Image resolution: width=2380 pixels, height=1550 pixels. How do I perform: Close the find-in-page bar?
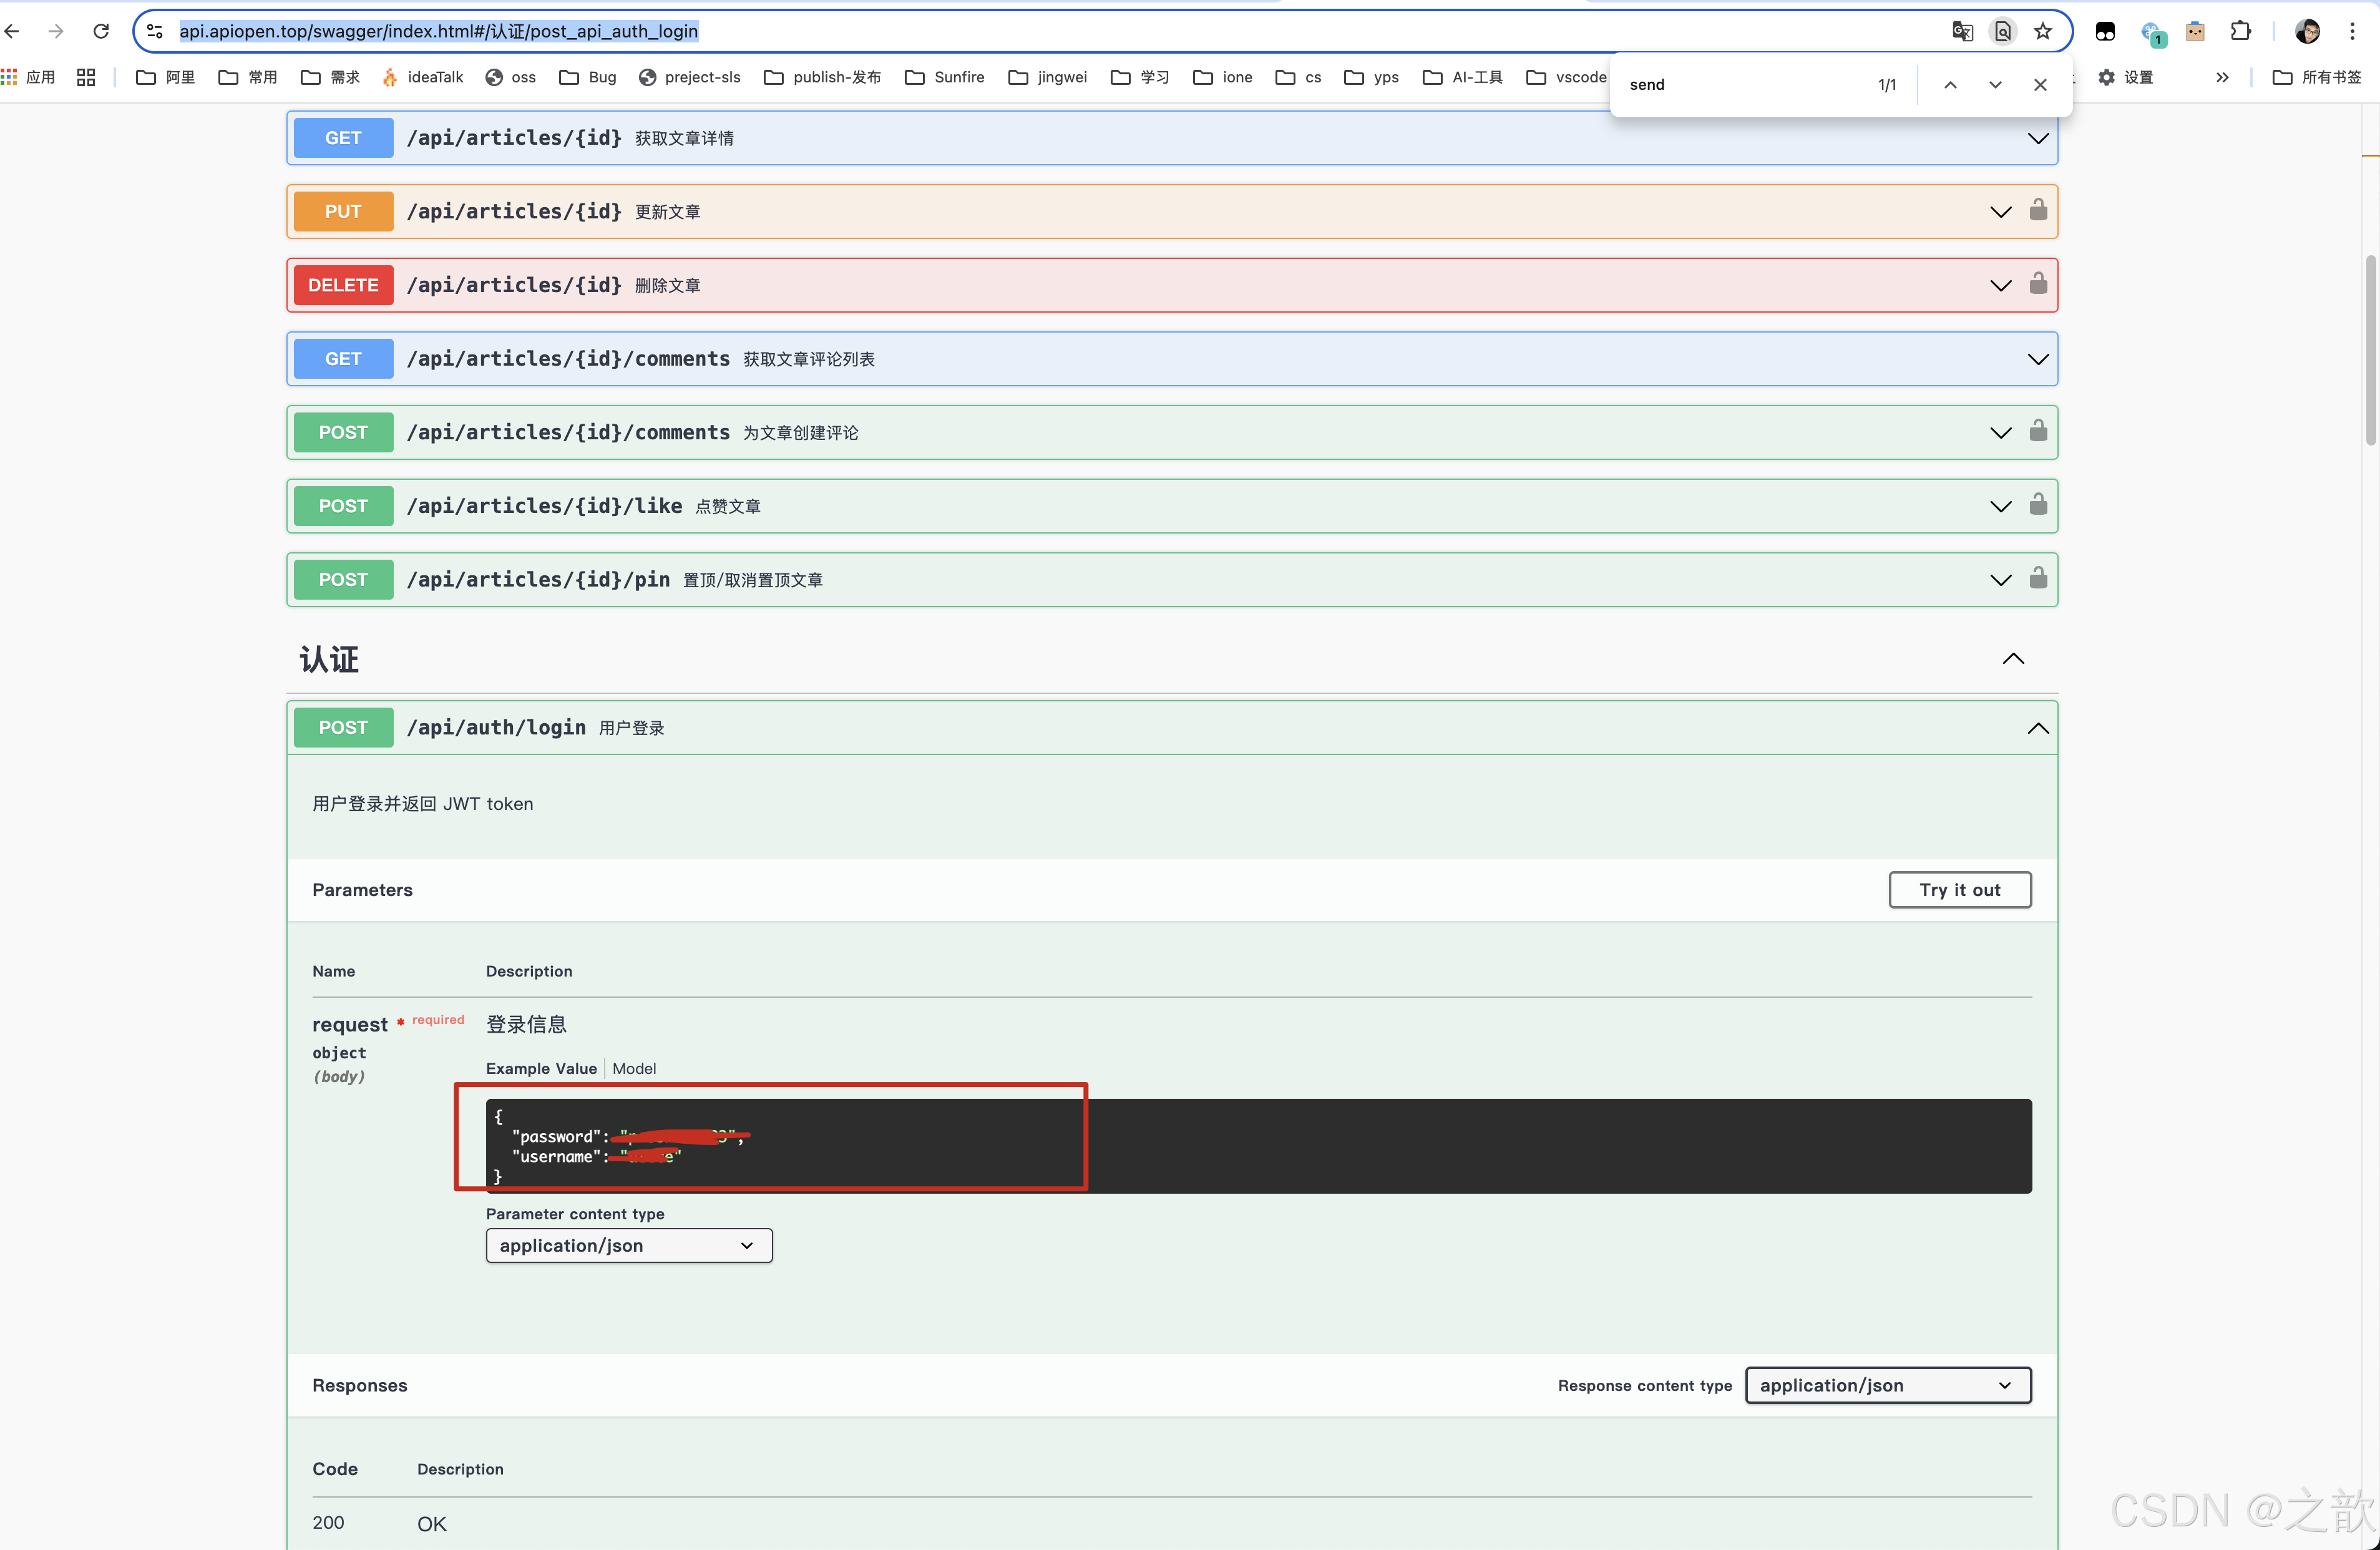coord(2040,85)
